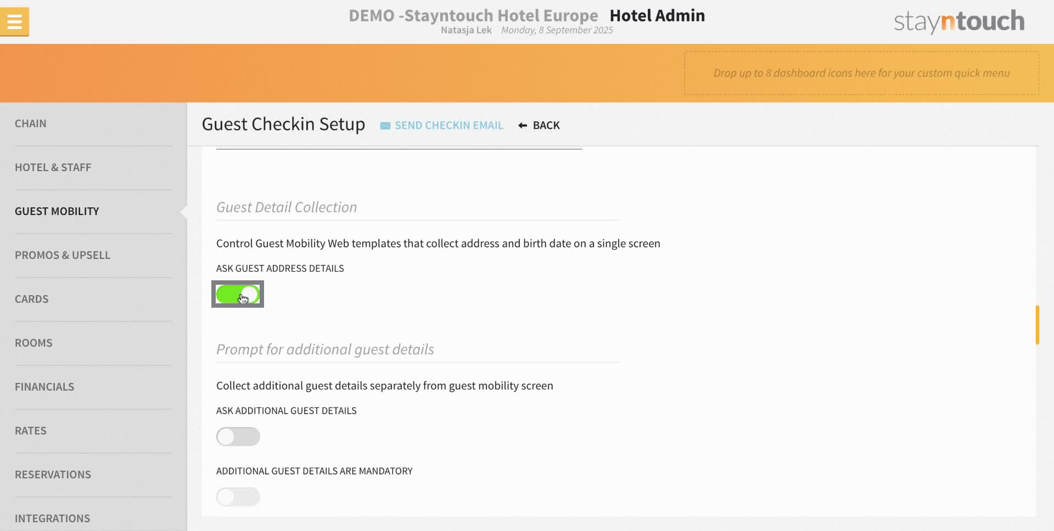Open the GUEST MOBILITY section

coord(57,211)
